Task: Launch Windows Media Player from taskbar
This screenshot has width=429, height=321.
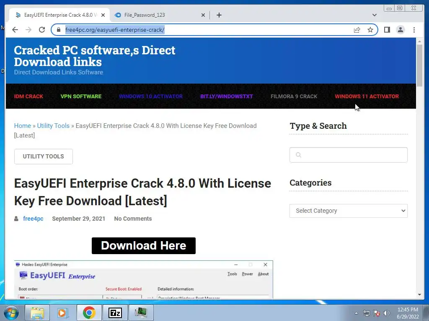Action: (x=62, y=313)
